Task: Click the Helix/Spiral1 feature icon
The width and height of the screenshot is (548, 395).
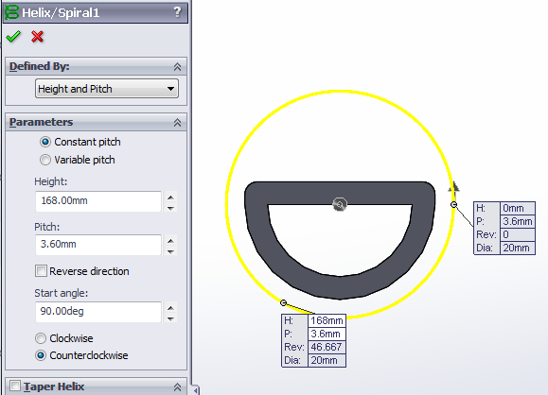Action: tap(11, 12)
